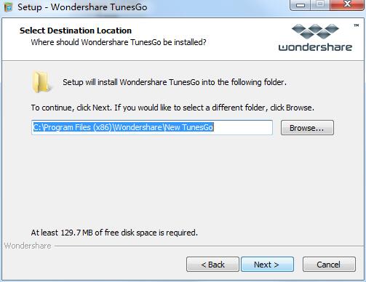This screenshot has height=282, width=366.
Task: Click the setup installer icon in title bar
Action: 8,7
